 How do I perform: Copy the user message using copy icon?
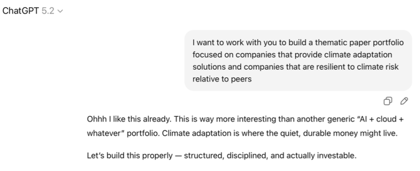pos(387,101)
